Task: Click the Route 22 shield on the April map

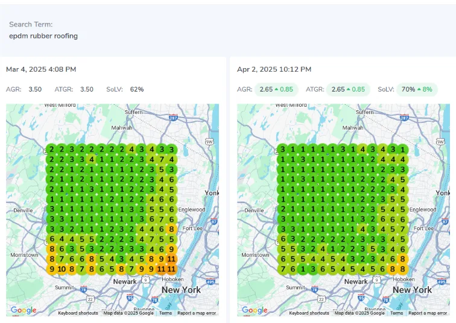Action: click(321, 298)
